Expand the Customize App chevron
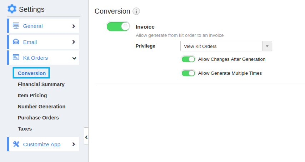The image size is (305, 162). click(x=74, y=144)
